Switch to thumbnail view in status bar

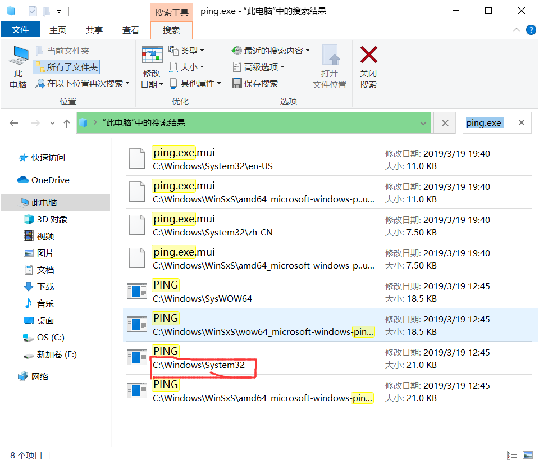[527, 454]
